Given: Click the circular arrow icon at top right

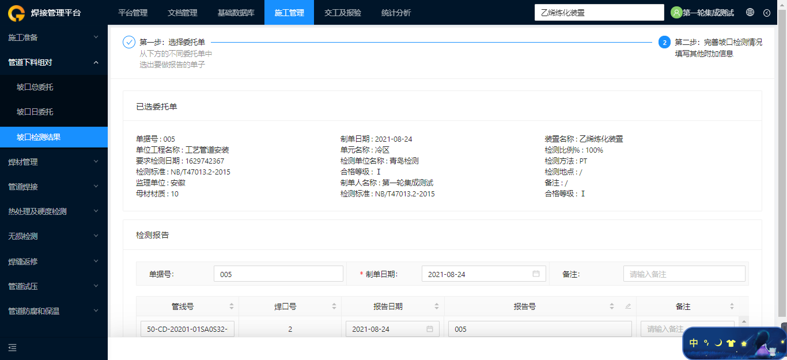Looking at the screenshot, I should [x=767, y=13].
